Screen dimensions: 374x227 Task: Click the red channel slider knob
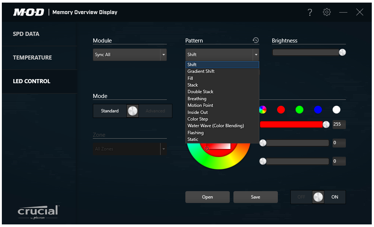pos(326,125)
